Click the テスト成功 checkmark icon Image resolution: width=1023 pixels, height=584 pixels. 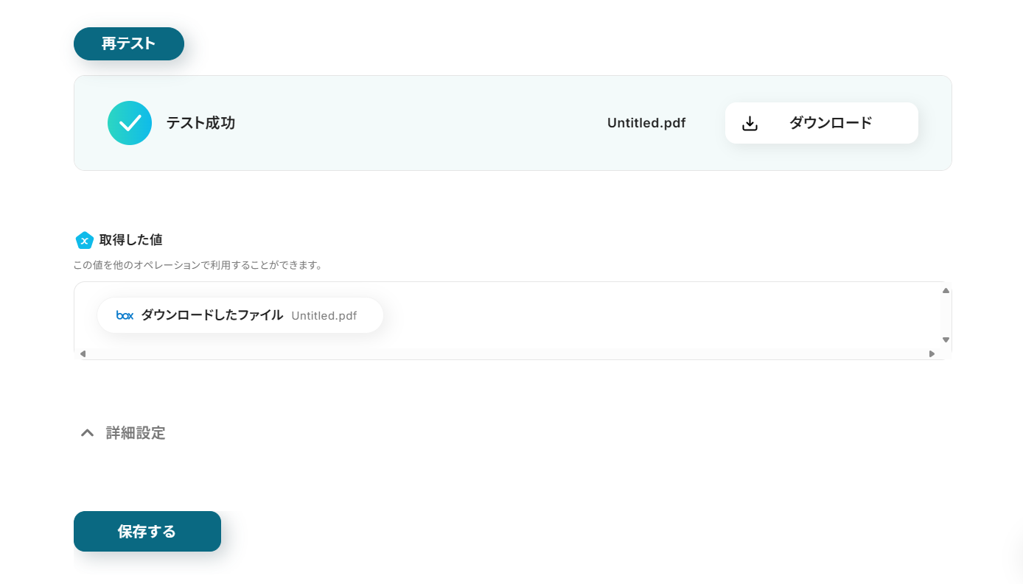pos(130,123)
